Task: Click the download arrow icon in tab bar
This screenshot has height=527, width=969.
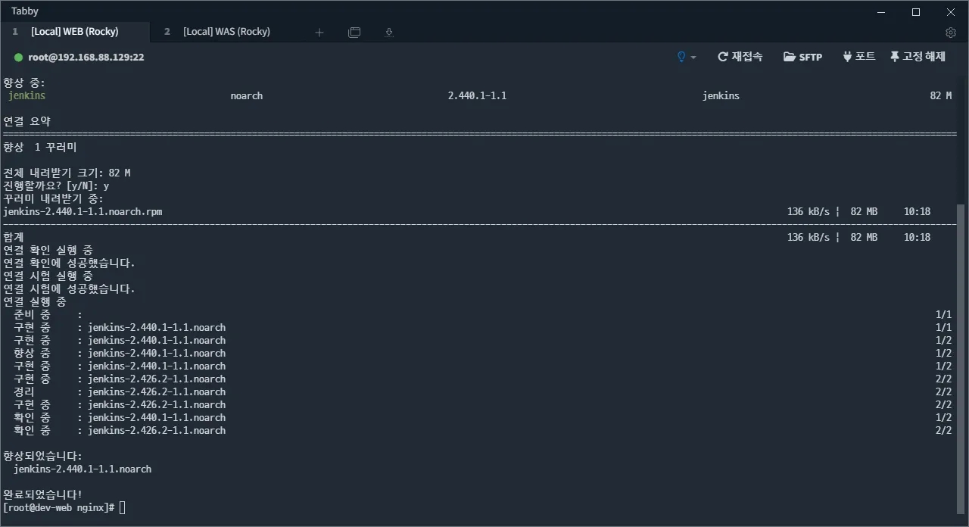Action: click(x=389, y=33)
